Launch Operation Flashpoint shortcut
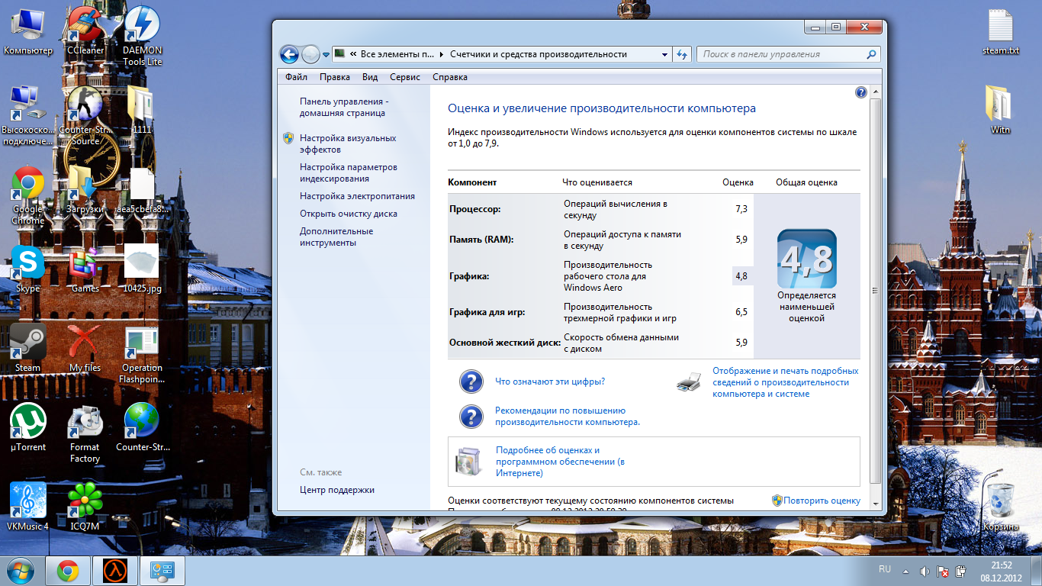 143,353
